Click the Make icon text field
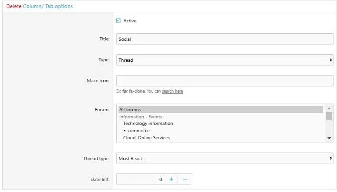Viewport: 337px width, 192px height. pos(225,81)
